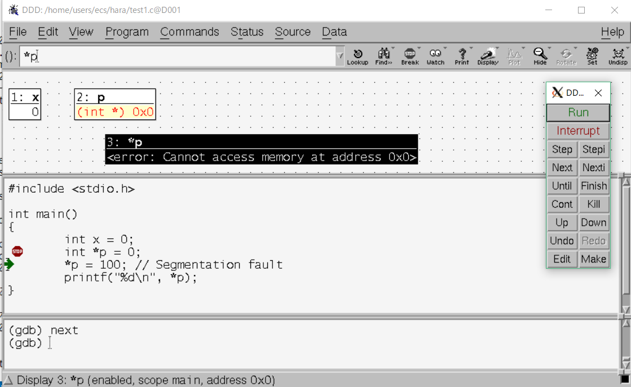Click the Undisp toolbar icon
The image size is (631, 387).
click(618, 56)
